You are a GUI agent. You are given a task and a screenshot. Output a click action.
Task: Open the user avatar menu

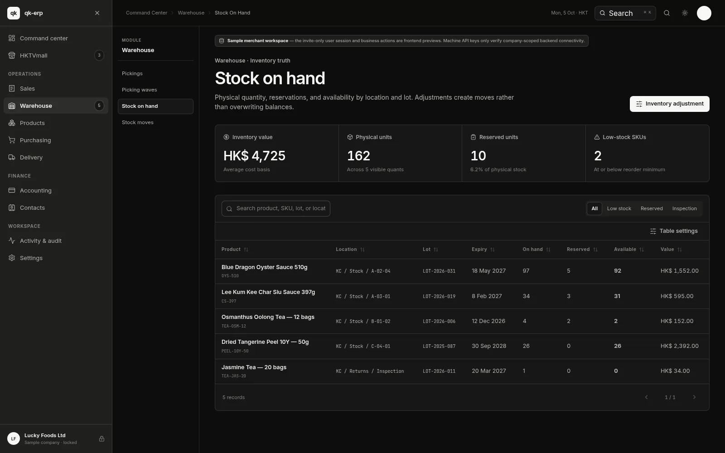pyautogui.click(x=704, y=13)
